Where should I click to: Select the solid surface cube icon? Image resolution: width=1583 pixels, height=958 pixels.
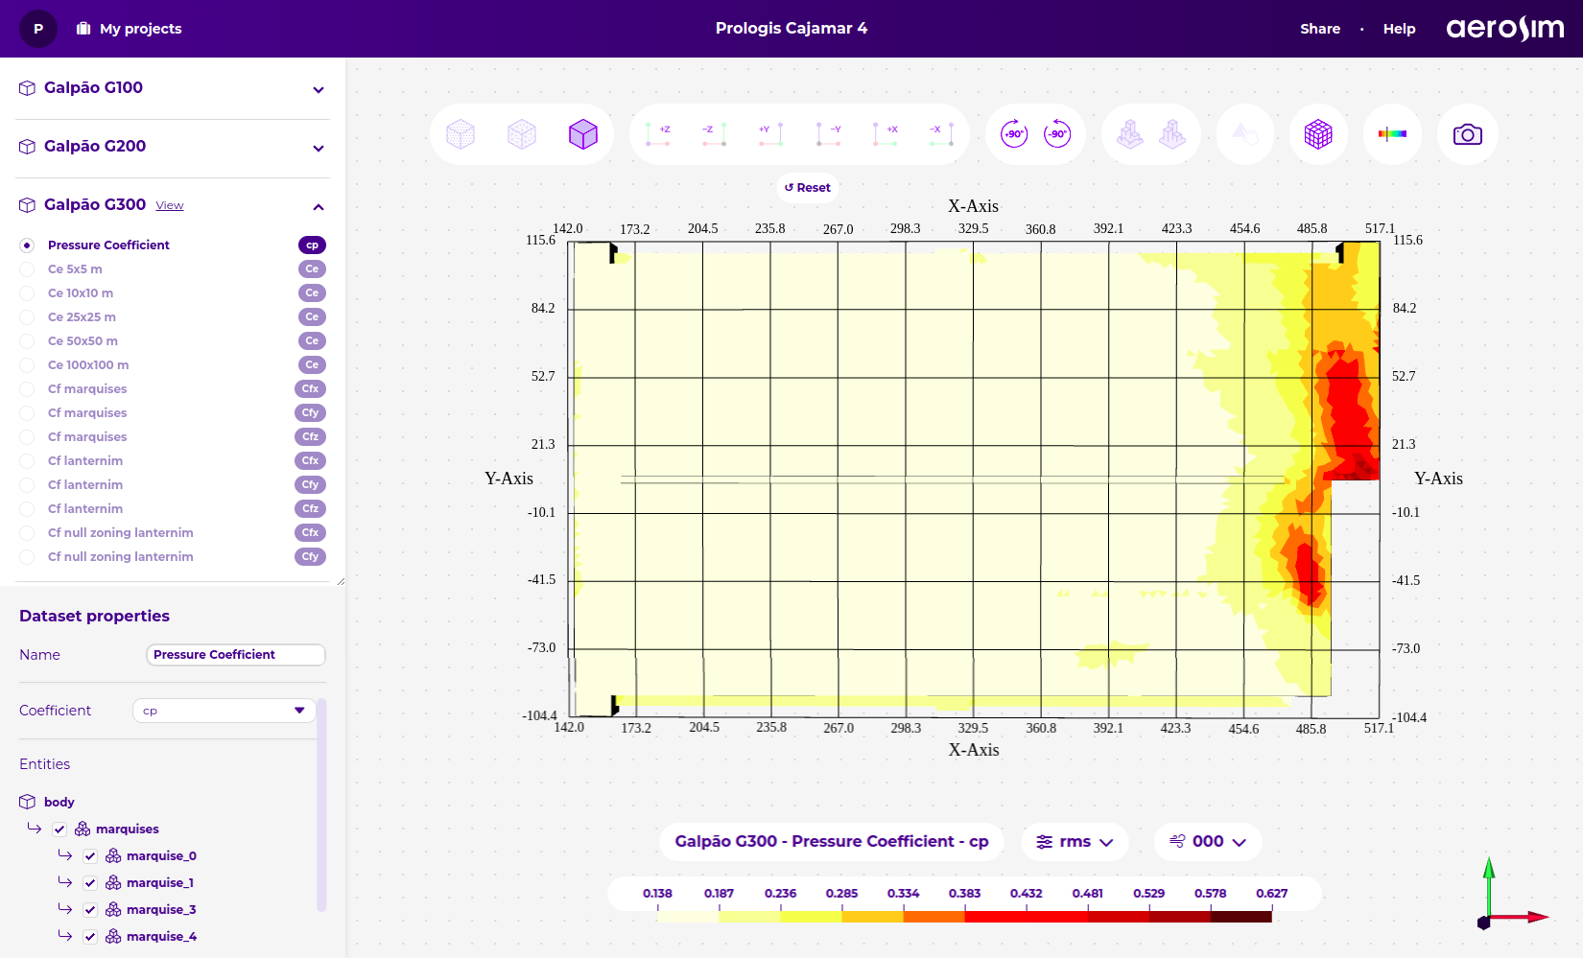tap(583, 134)
